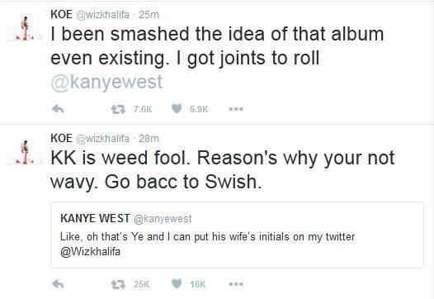Click the KOE avatar on the first tweet

pyautogui.click(x=26, y=29)
